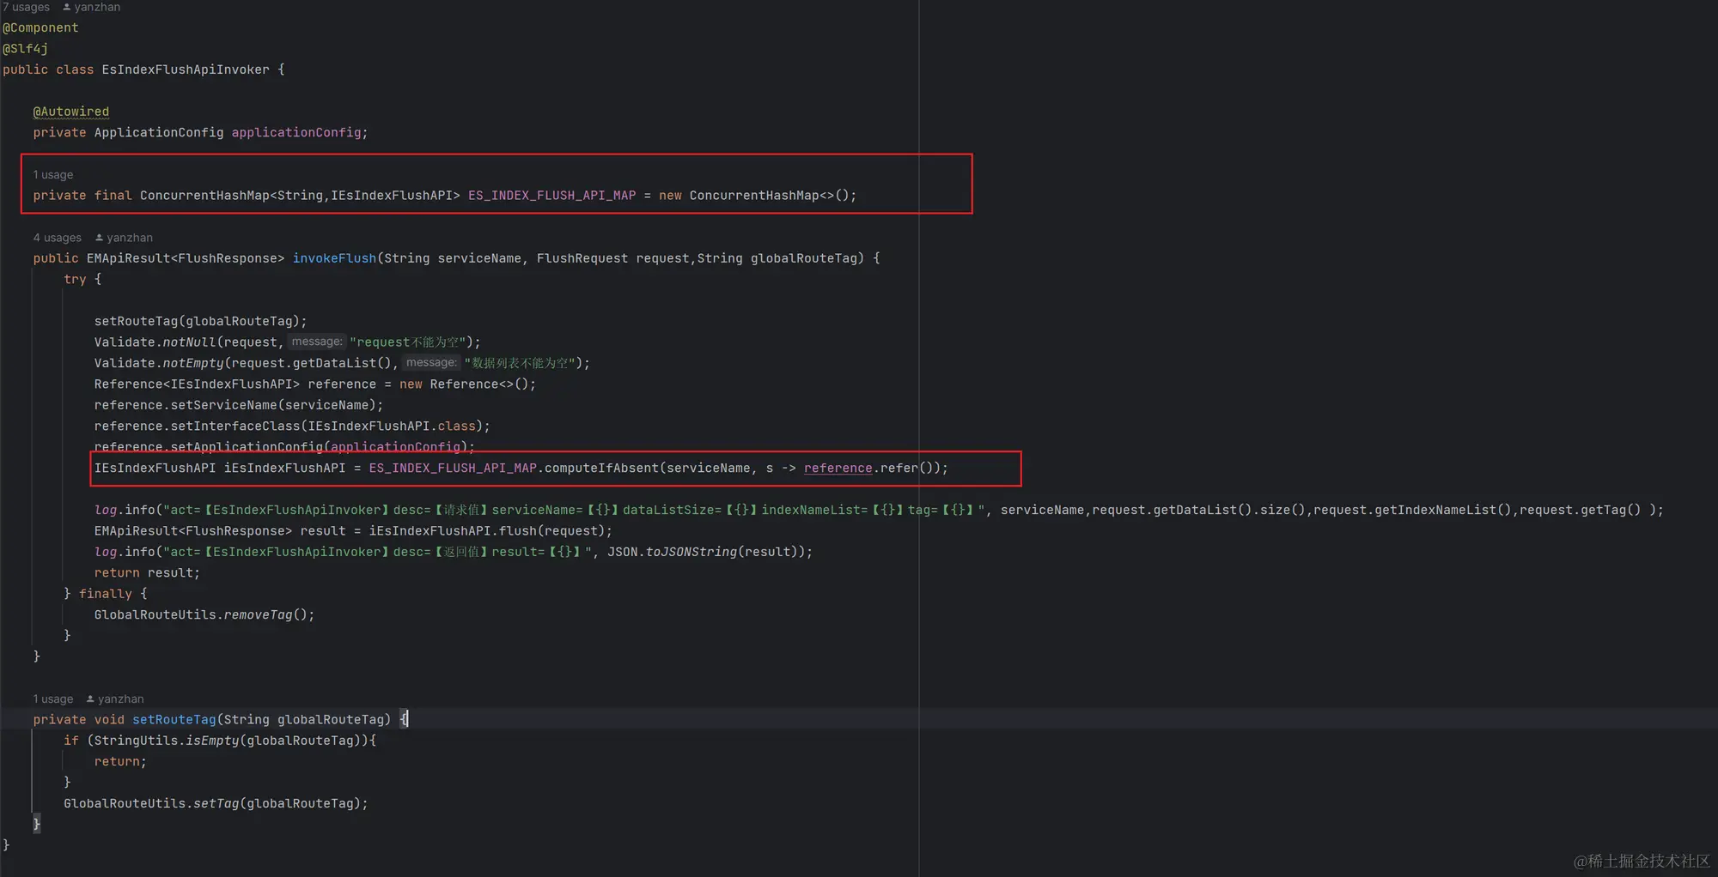Click the FlushRequest parameter type in invokeFlush

[582, 258]
